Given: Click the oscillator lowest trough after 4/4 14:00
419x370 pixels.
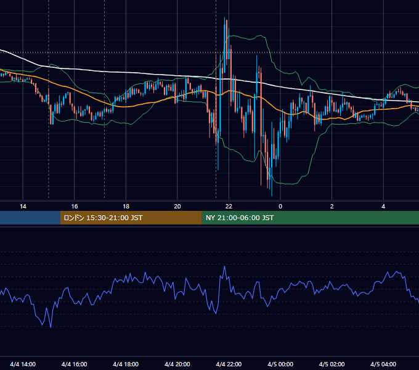Looking at the screenshot, I should point(51,326).
